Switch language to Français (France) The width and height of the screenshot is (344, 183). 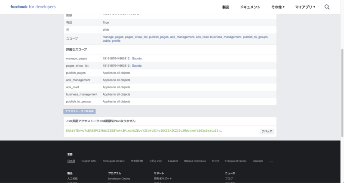[x=236, y=161]
